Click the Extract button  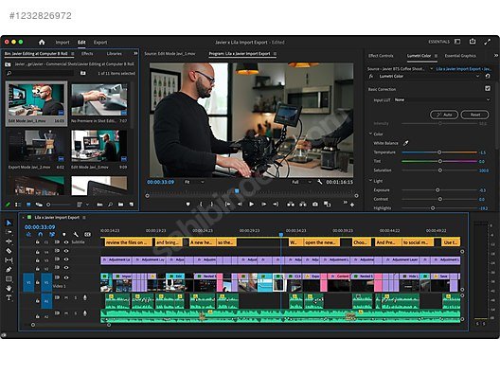tap(303, 205)
